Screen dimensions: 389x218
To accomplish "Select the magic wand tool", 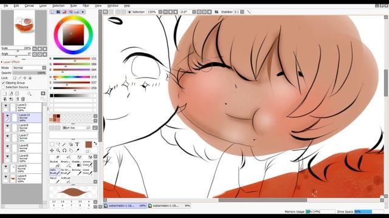I will point(64,144).
